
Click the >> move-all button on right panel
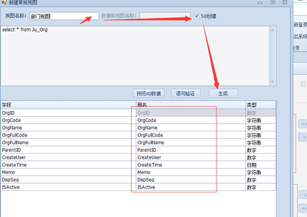click(x=303, y=124)
